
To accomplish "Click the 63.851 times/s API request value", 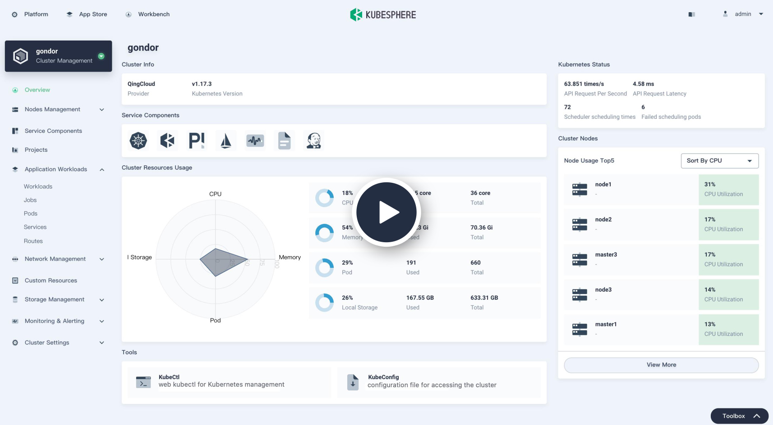I will (584, 84).
